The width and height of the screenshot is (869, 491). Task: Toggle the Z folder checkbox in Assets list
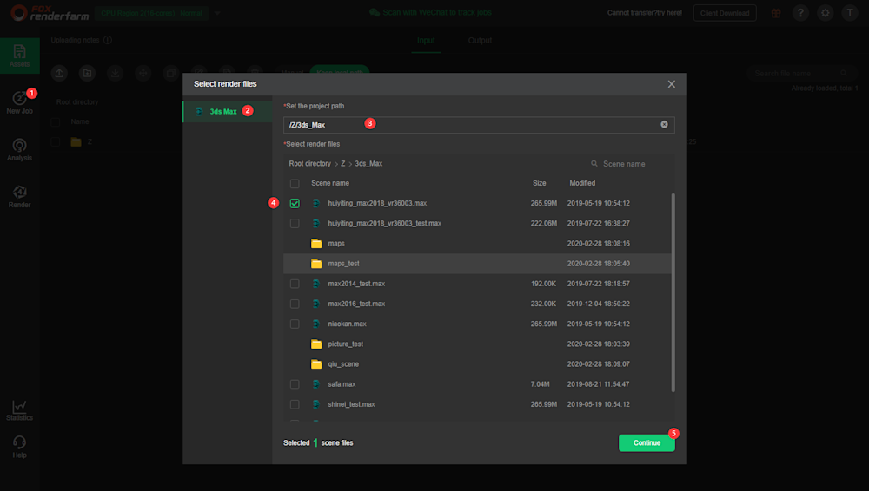pos(56,141)
